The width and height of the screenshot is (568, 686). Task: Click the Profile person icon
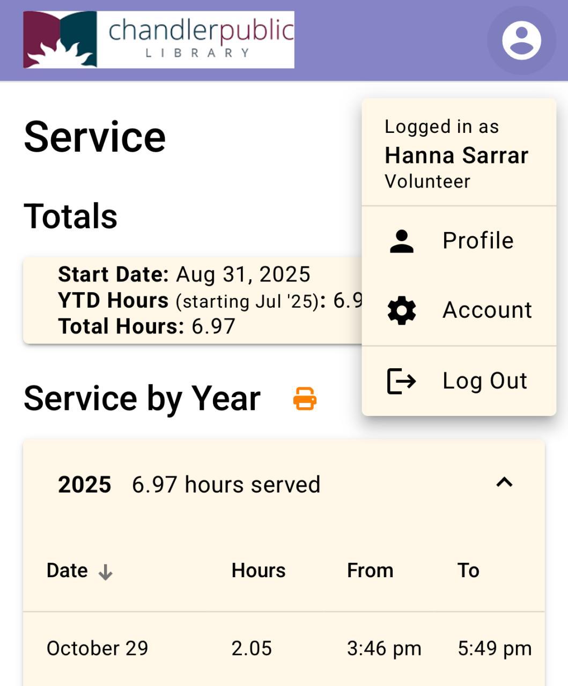(x=402, y=241)
